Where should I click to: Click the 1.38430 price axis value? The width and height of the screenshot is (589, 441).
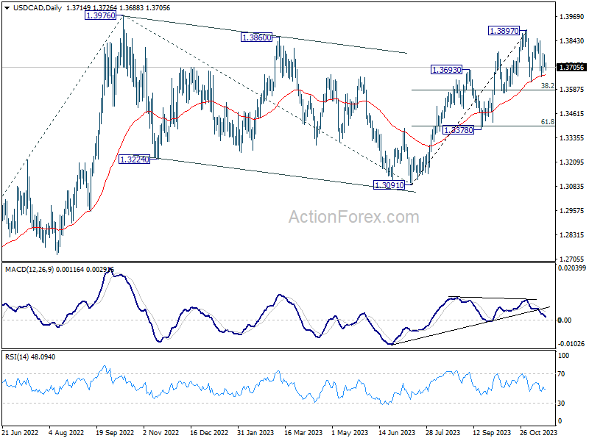click(x=572, y=41)
